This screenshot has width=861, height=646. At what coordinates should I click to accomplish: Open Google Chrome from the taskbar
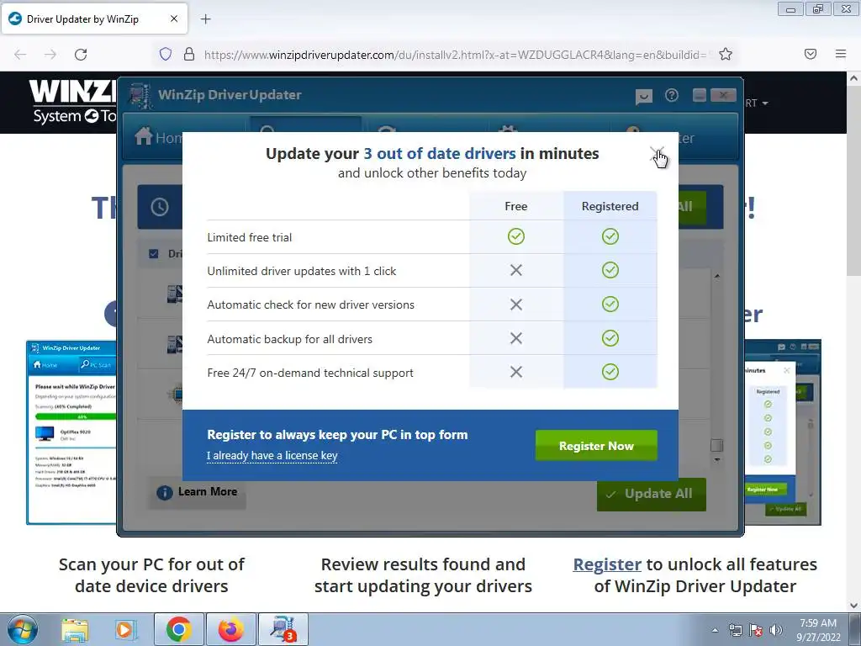tap(178, 629)
